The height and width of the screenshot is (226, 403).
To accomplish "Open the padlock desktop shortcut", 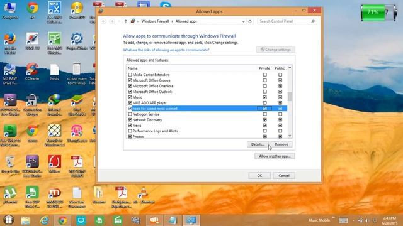I will tap(32, 105).
